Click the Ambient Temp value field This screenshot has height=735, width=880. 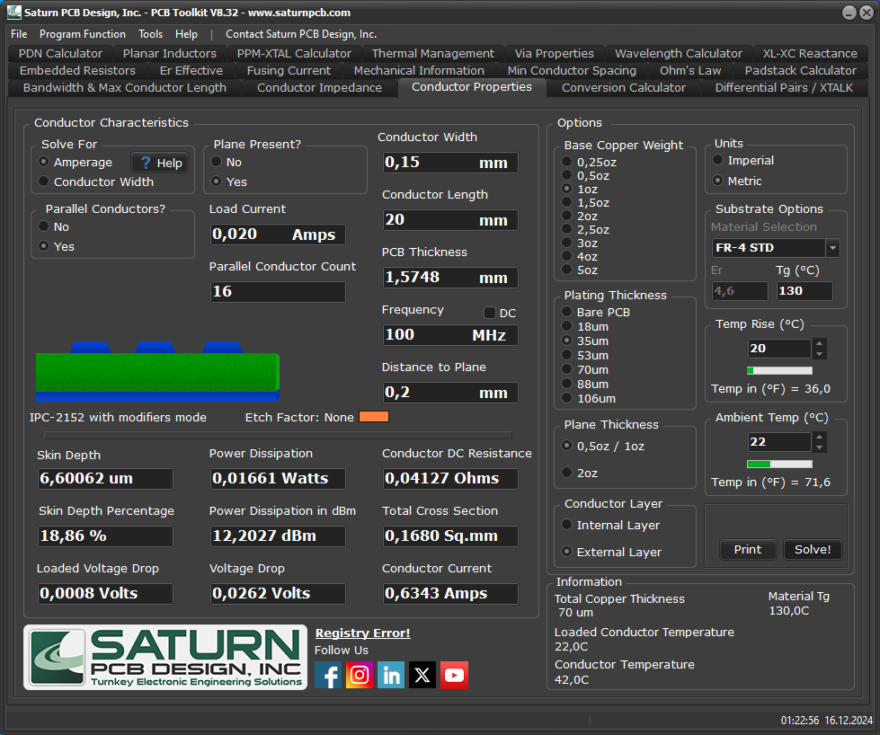coord(779,441)
